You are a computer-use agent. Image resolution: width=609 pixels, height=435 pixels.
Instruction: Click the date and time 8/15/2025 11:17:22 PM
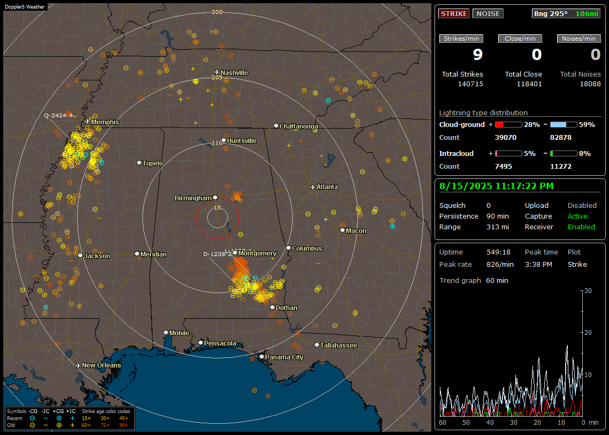coord(497,186)
